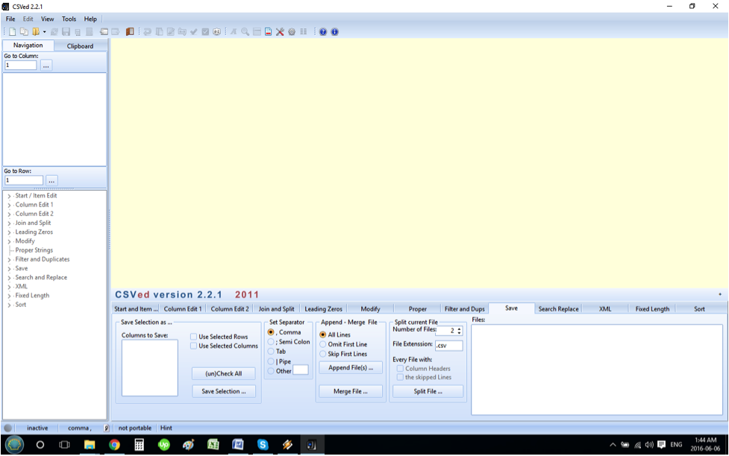
Task: Click the floppy disk Save toolbar icon
Action: tap(66, 31)
